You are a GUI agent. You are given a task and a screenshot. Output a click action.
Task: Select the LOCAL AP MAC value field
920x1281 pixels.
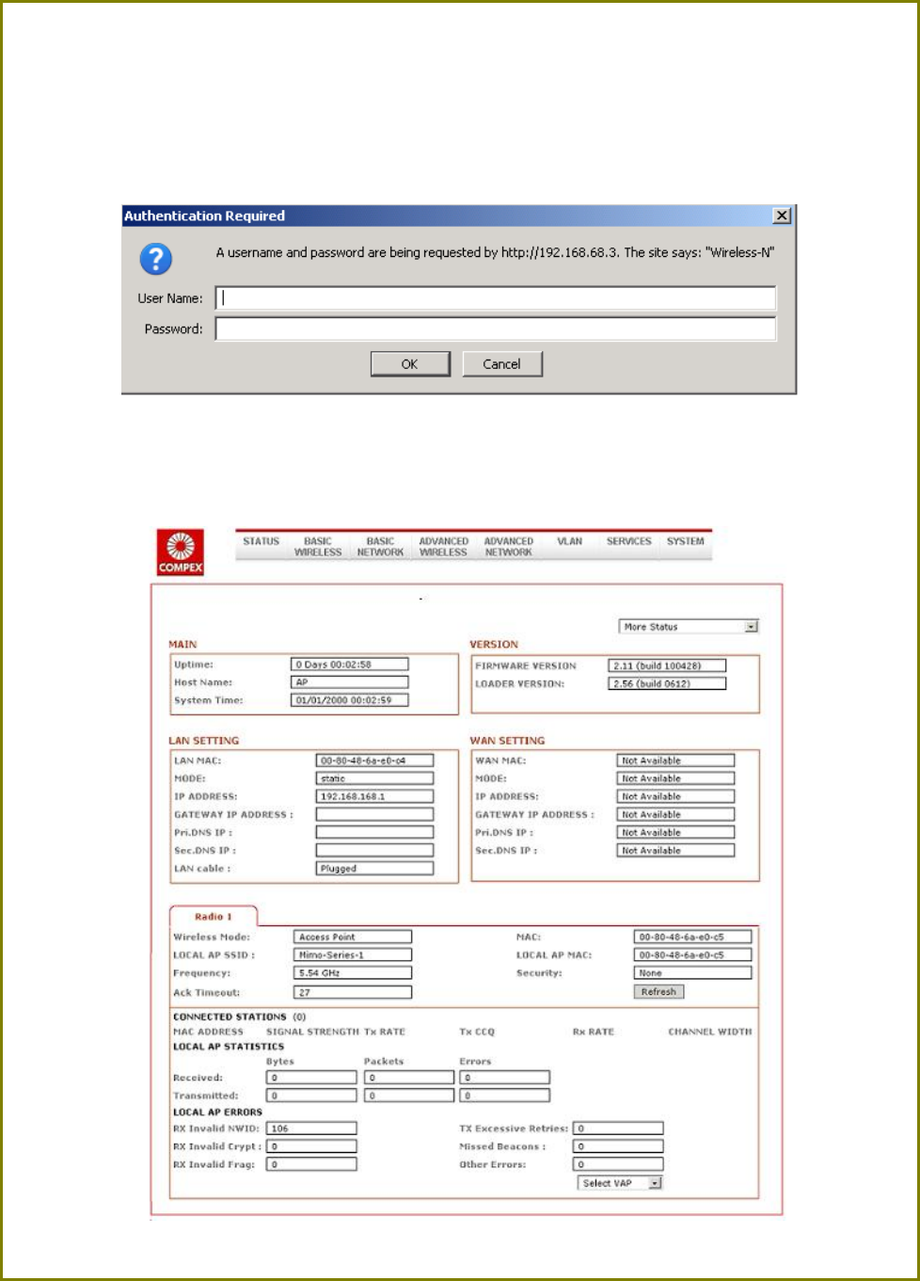point(692,954)
